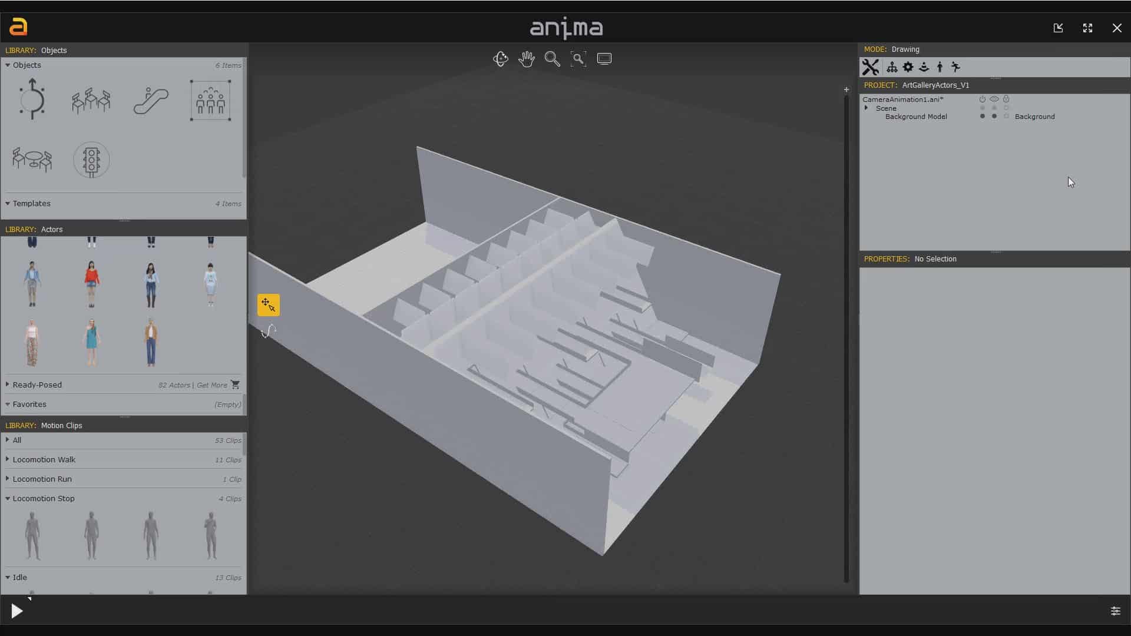Collapse Locomotion Stop clips
This screenshot has height=636, width=1131.
pyautogui.click(x=8, y=499)
